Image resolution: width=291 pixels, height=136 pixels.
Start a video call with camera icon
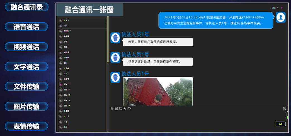click(x=130, y=108)
